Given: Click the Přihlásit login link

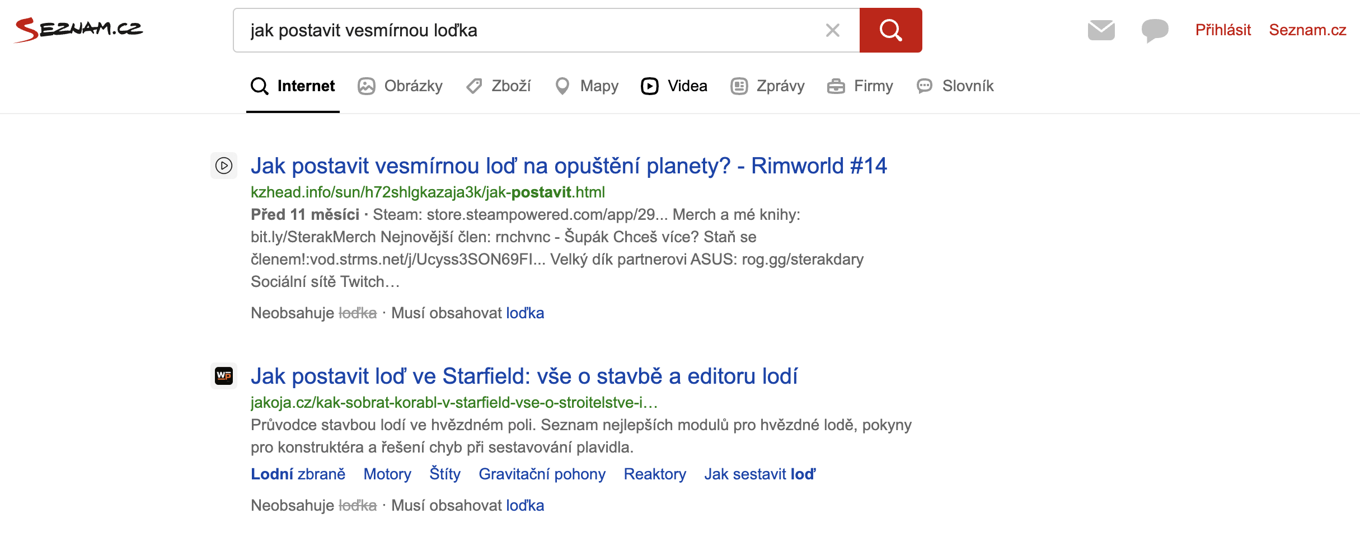Looking at the screenshot, I should click(x=1223, y=30).
